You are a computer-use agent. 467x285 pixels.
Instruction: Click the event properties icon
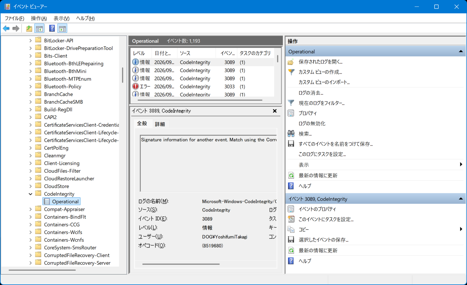click(291, 209)
